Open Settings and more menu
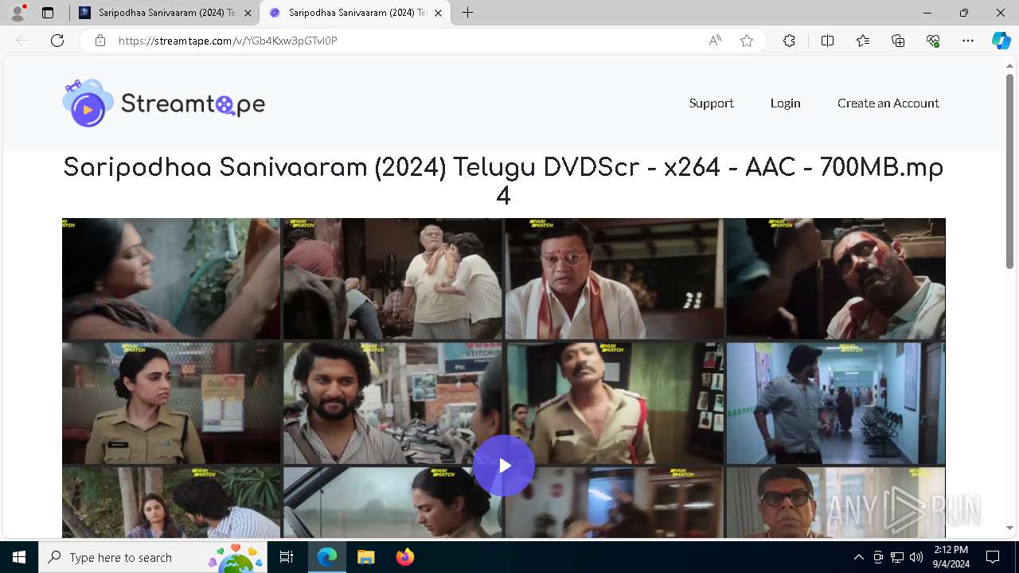 pyautogui.click(x=968, y=41)
